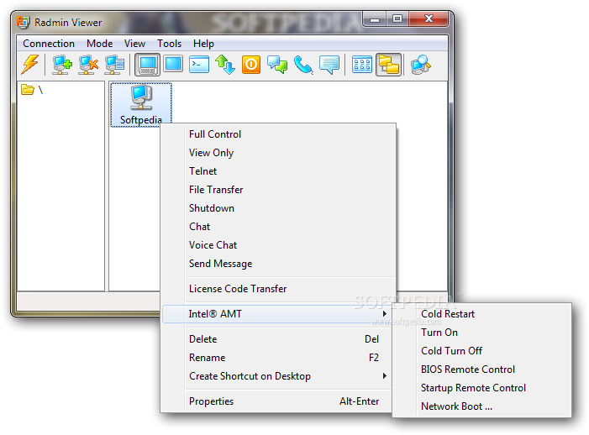Choose Send Message from context menu

pyautogui.click(x=278, y=264)
